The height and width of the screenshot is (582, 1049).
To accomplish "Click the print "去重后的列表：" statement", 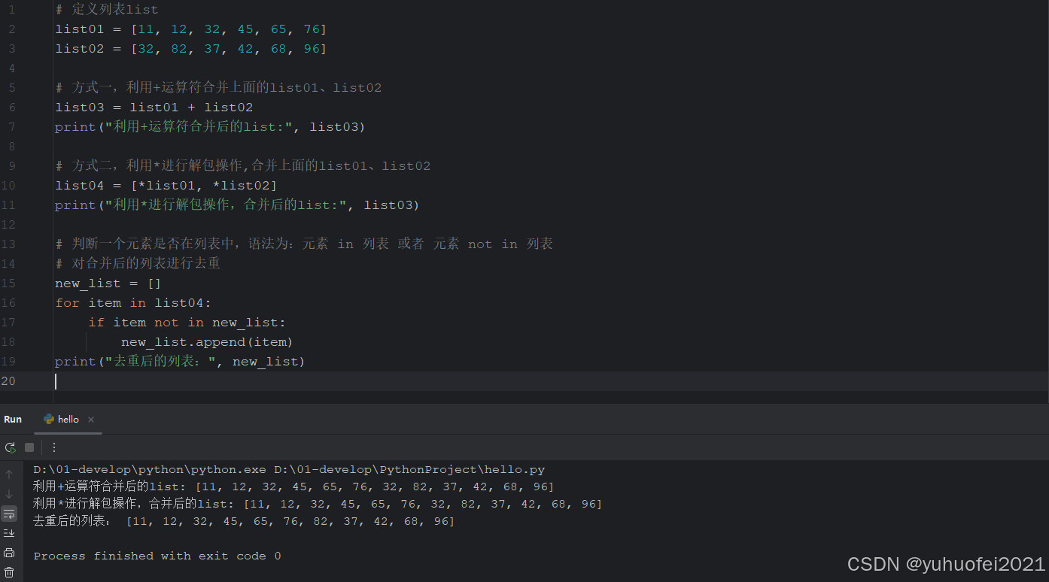I will point(180,362).
